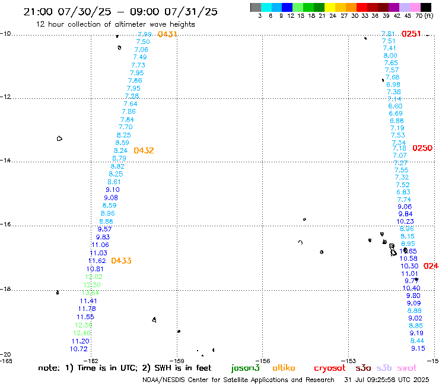
Task: Click the 8.79 wave height value
Action: [x=119, y=158]
